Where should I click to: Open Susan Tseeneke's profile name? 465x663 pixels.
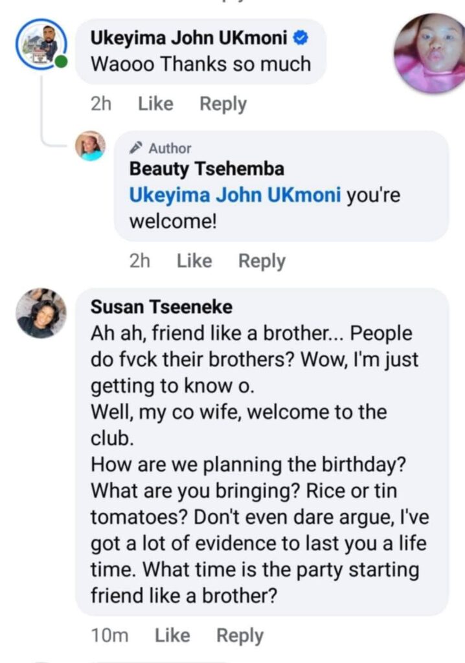click(161, 306)
